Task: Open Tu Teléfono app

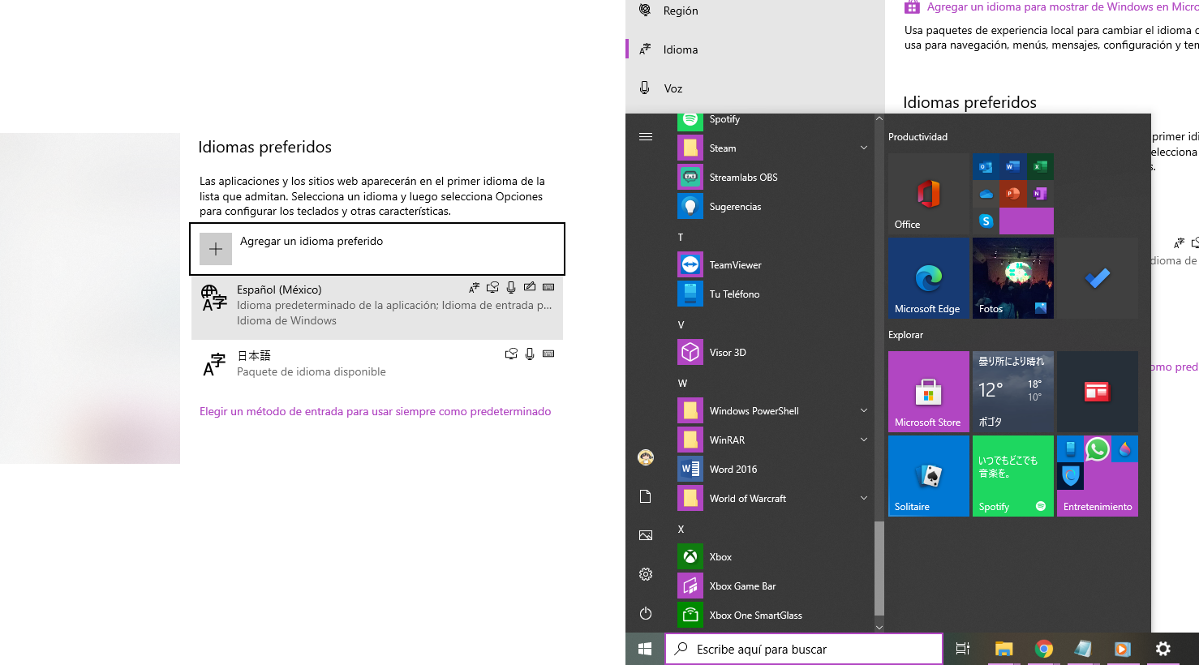Action: pyautogui.click(x=774, y=294)
